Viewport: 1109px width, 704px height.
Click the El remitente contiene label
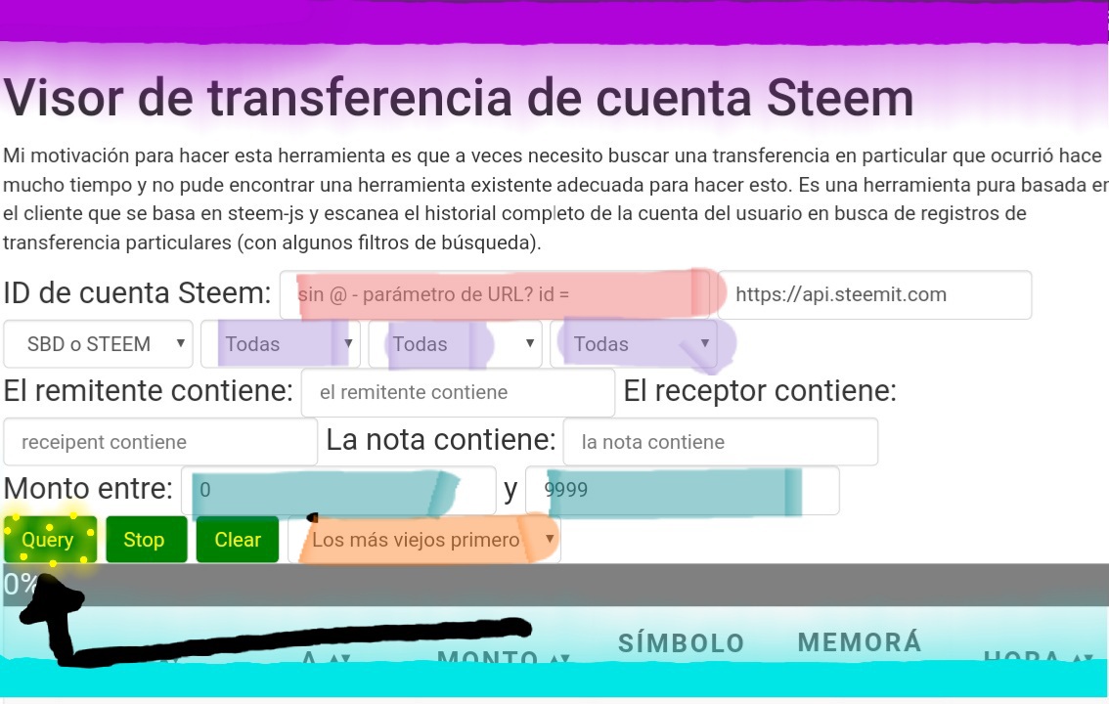point(148,390)
